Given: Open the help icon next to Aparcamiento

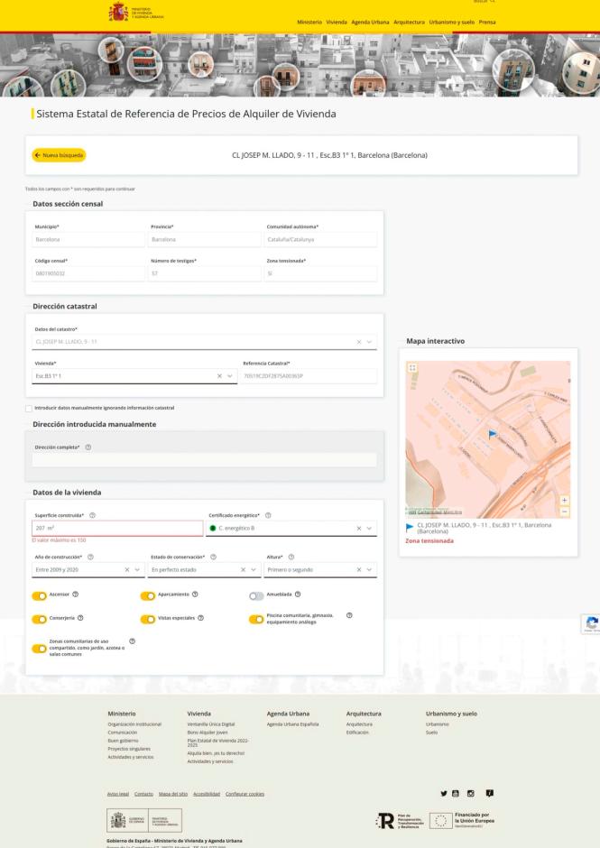Looking at the screenshot, I should [x=195, y=594].
